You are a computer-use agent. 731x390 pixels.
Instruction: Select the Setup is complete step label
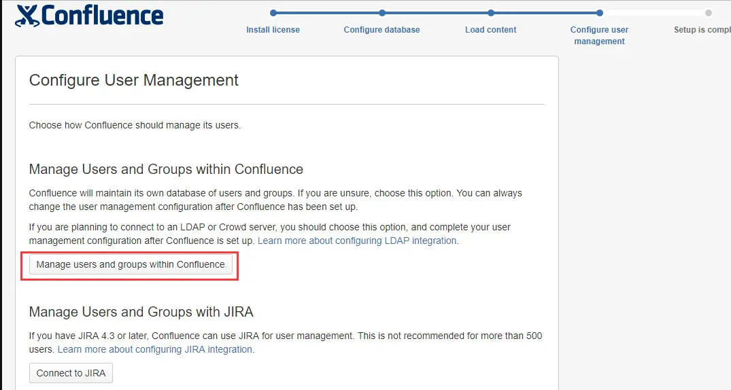click(x=702, y=30)
